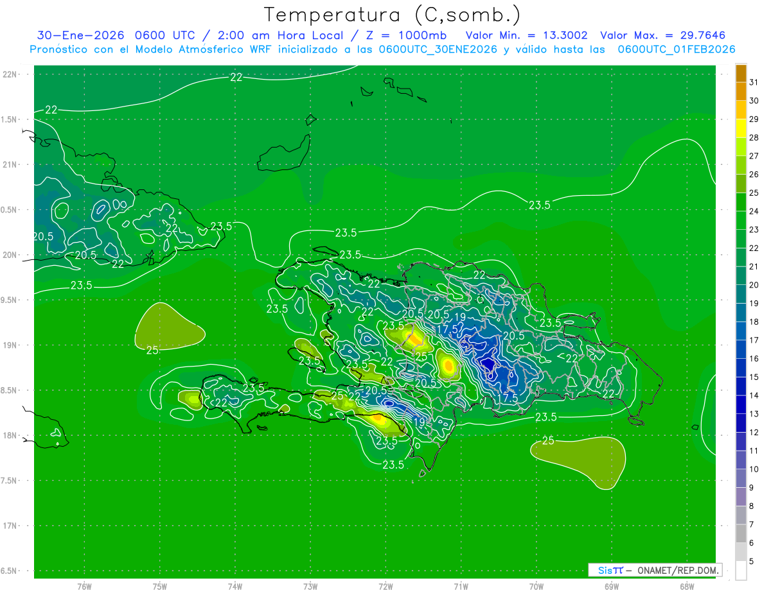Click the '74W' longitude axis label
This screenshot has width=771, height=595.
point(235,586)
